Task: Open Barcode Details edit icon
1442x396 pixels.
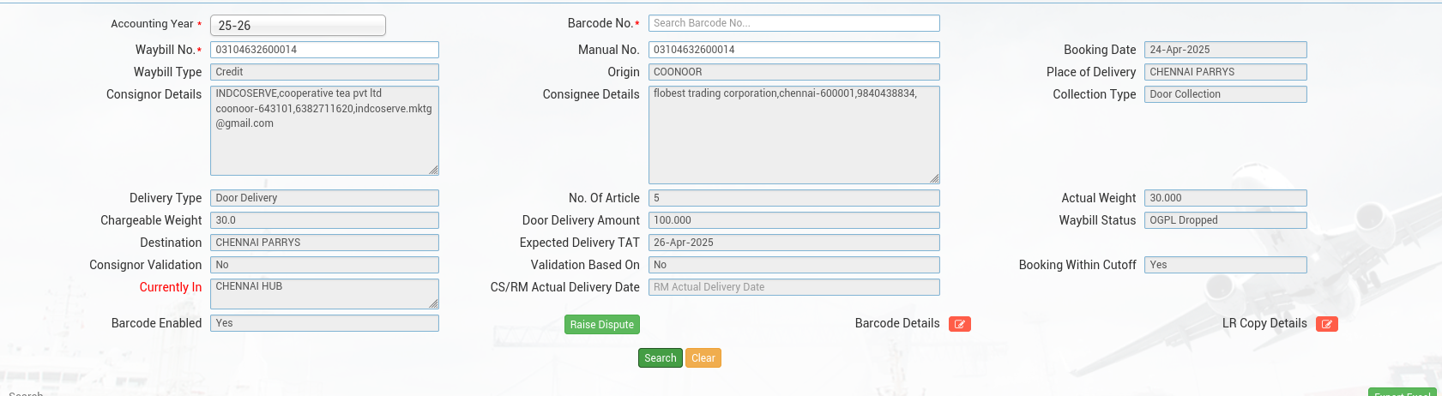Action: pyautogui.click(x=959, y=324)
